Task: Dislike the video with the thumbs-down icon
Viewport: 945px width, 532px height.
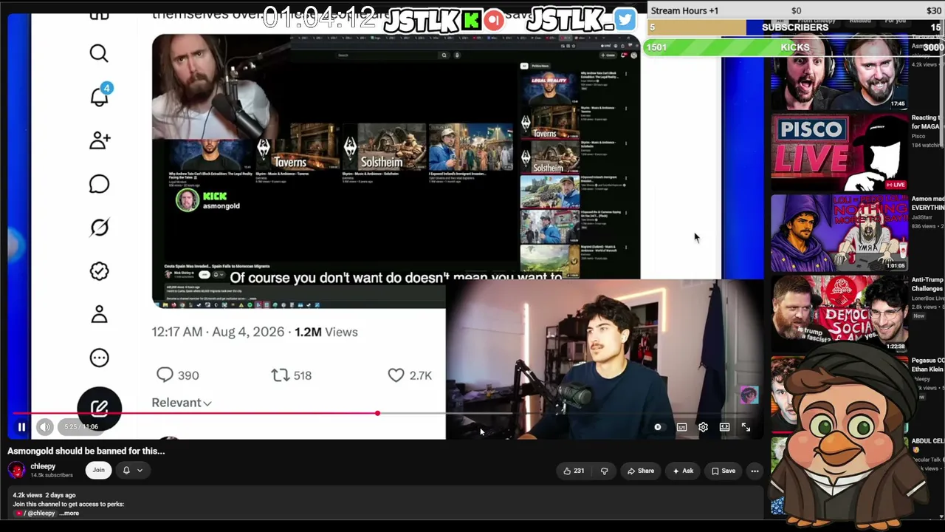Action: (x=604, y=471)
